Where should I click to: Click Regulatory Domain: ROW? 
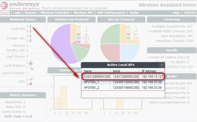click(x=175, y=41)
